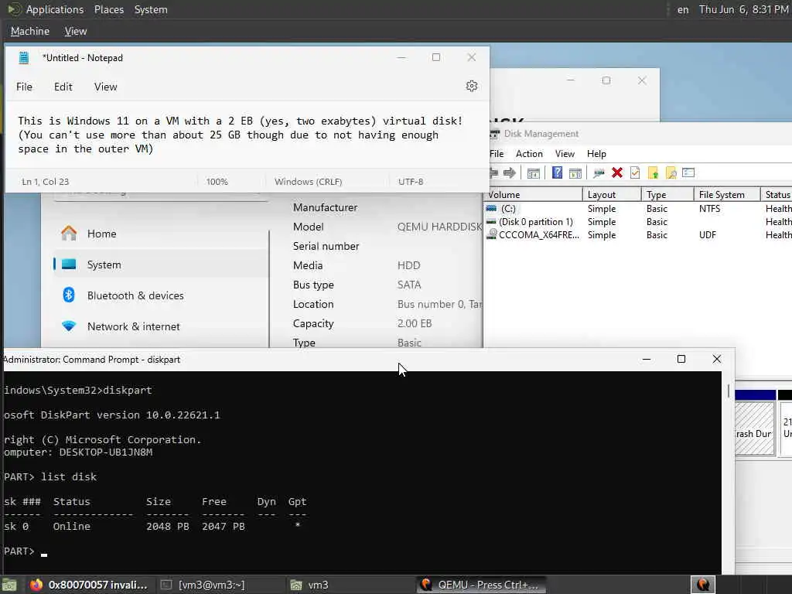The height and width of the screenshot is (594, 792).
Task: Click Ln 1, Col 23 status text
Action: (46, 182)
